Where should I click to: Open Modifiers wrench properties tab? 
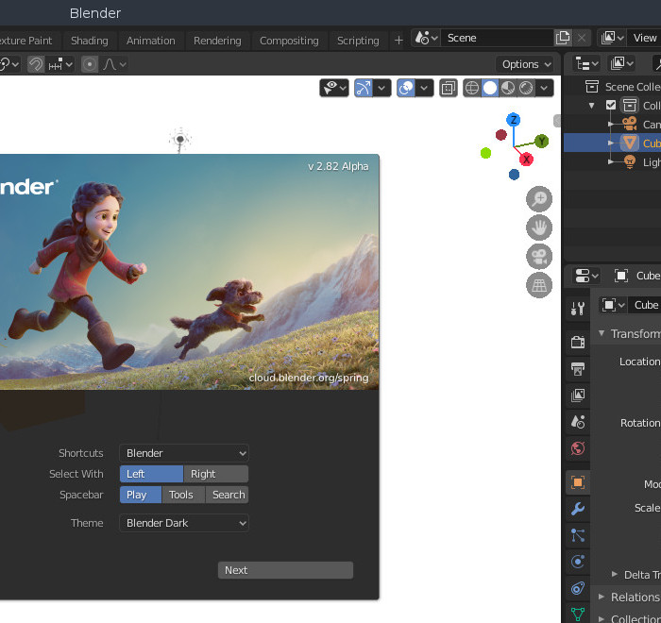578,509
